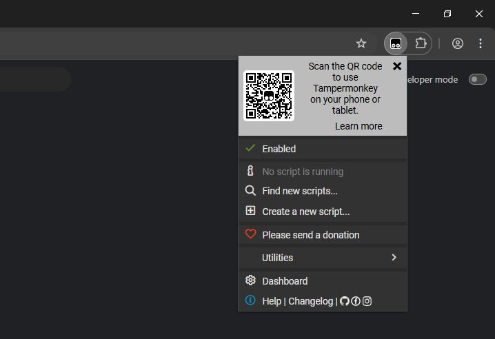Open the Help link
The image size is (495, 339).
click(x=272, y=301)
